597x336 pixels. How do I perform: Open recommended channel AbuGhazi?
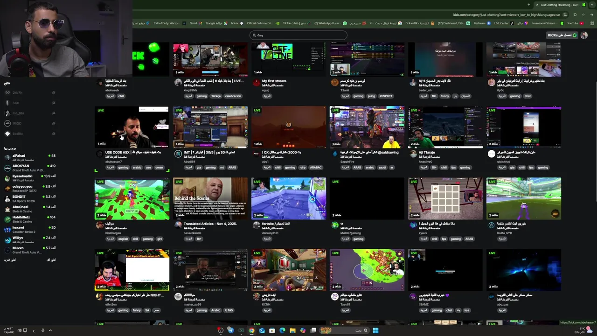30,209
